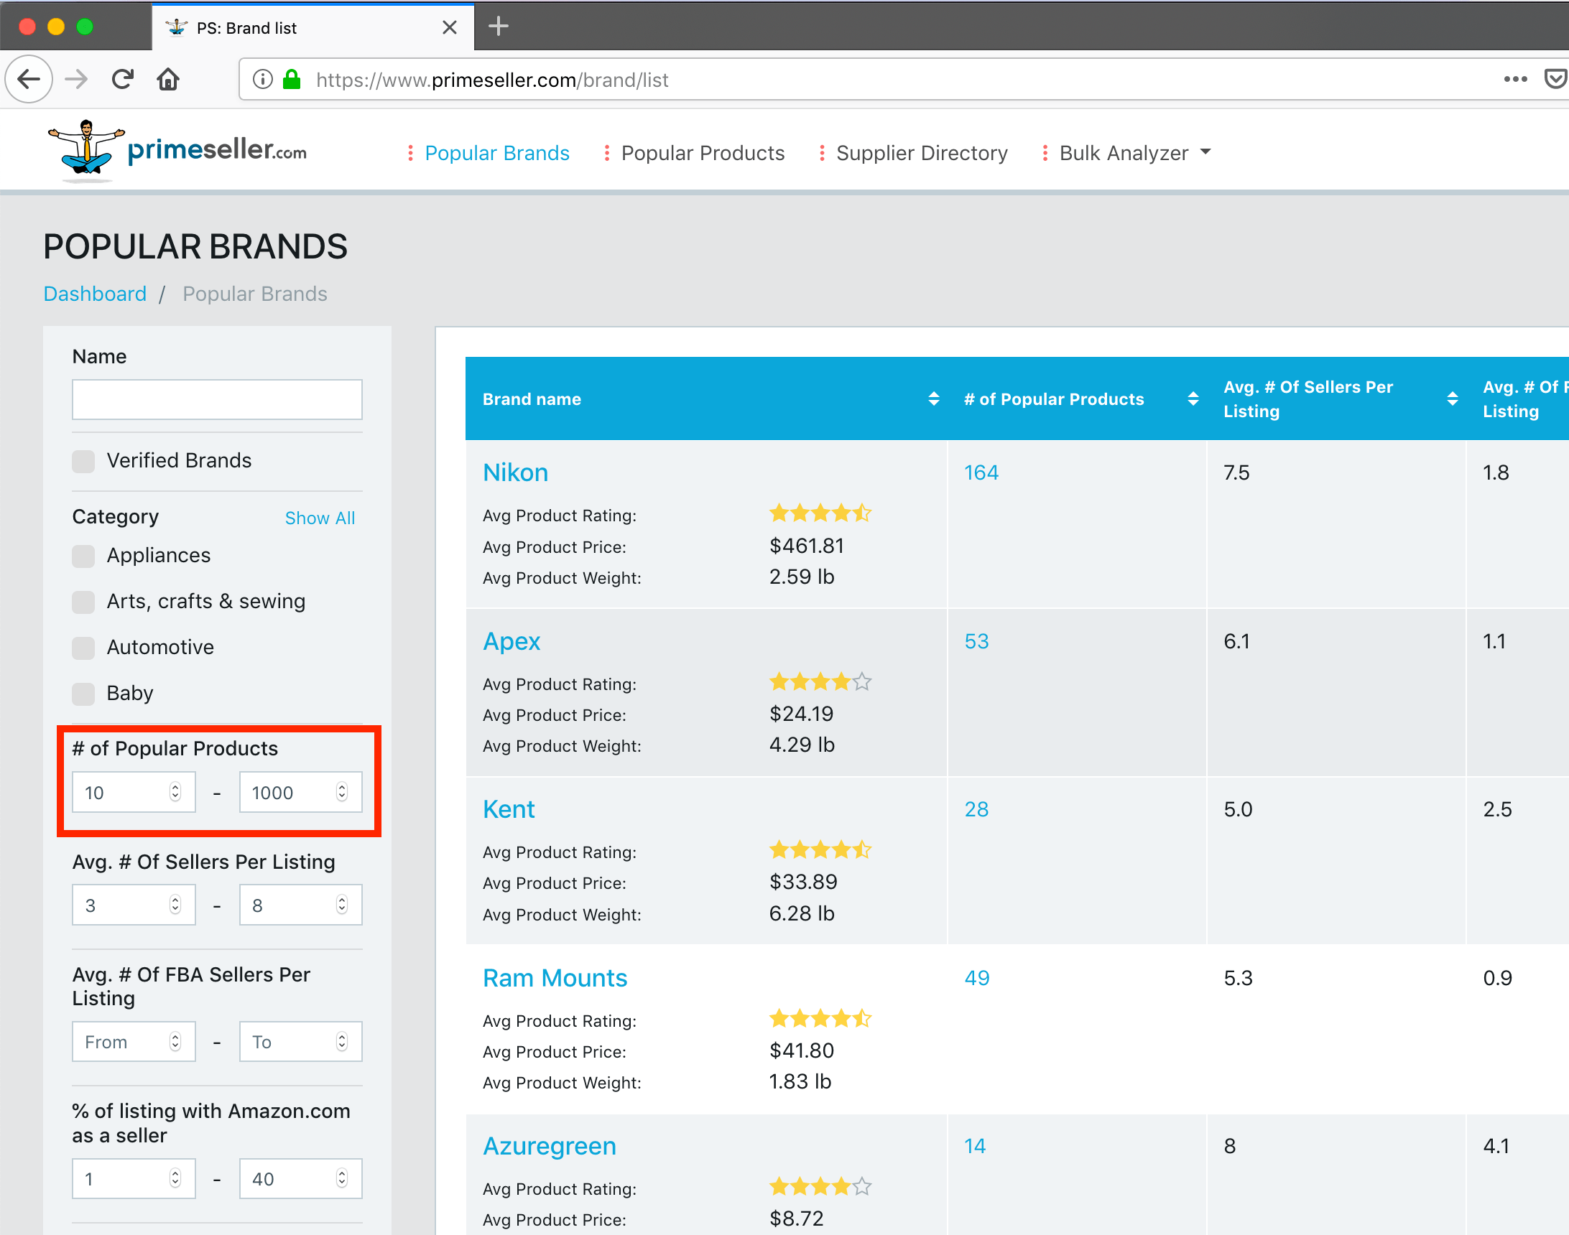Viewport: 1569px width, 1235px height.
Task: Sort by Avg. # Of Sellers Per Listing arrows
Action: (x=1452, y=399)
